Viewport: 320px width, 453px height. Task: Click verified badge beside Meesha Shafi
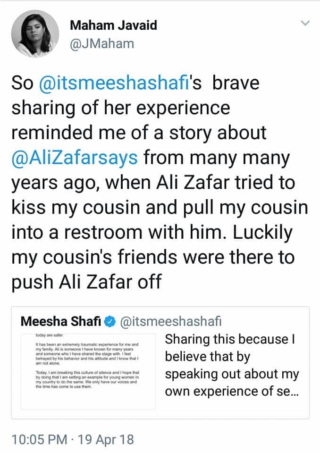coord(109,322)
